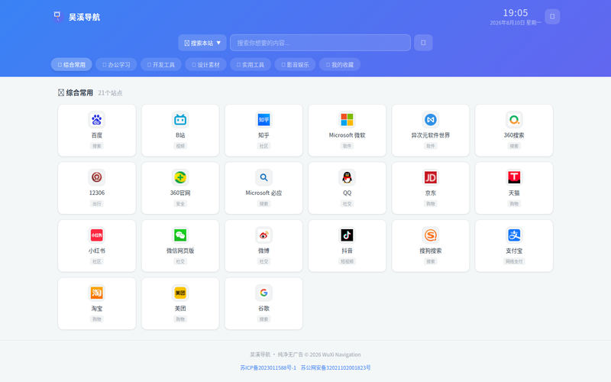Expand the 搜索本站 search engine dropdown
Screen dimensions: 611x382
tap(202, 43)
